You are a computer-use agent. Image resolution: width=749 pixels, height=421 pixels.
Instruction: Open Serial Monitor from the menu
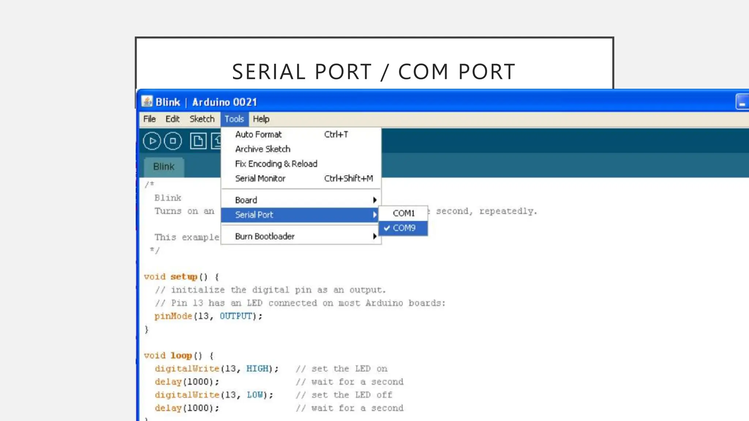pyautogui.click(x=301, y=178)
